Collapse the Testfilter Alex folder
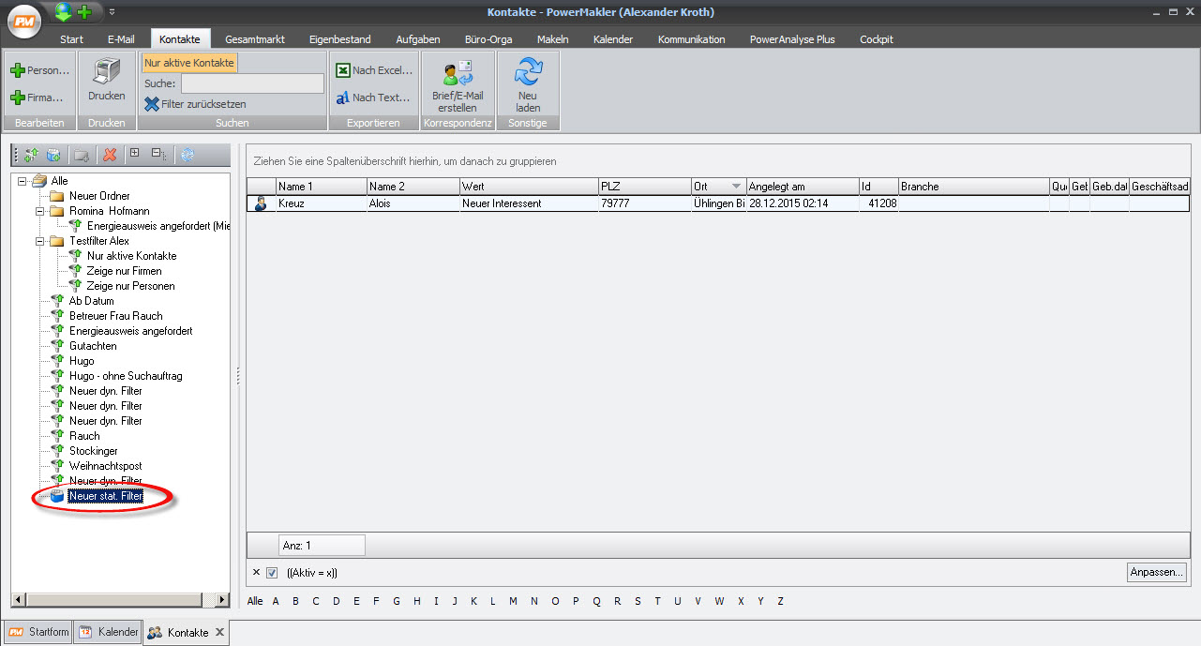The height and width of the screenshot is (646, 1201). [x=40, y=241]
